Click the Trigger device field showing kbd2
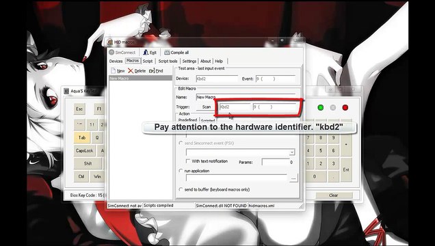The width and height of the screenshot is (435, 246). coord(235,107)
